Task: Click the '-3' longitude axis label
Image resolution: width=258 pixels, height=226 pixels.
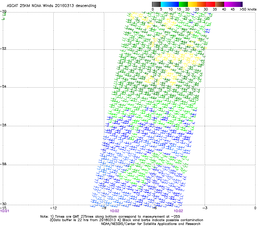Action: (205, 208)
